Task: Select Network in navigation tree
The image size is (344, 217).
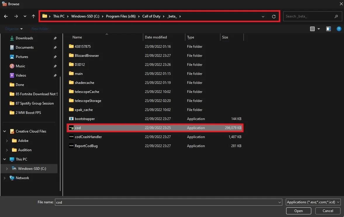Action: coord(22,178)
